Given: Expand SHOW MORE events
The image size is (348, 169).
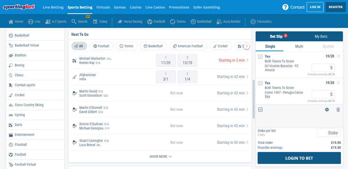Looking at the screenshot, I should point(160,157).
